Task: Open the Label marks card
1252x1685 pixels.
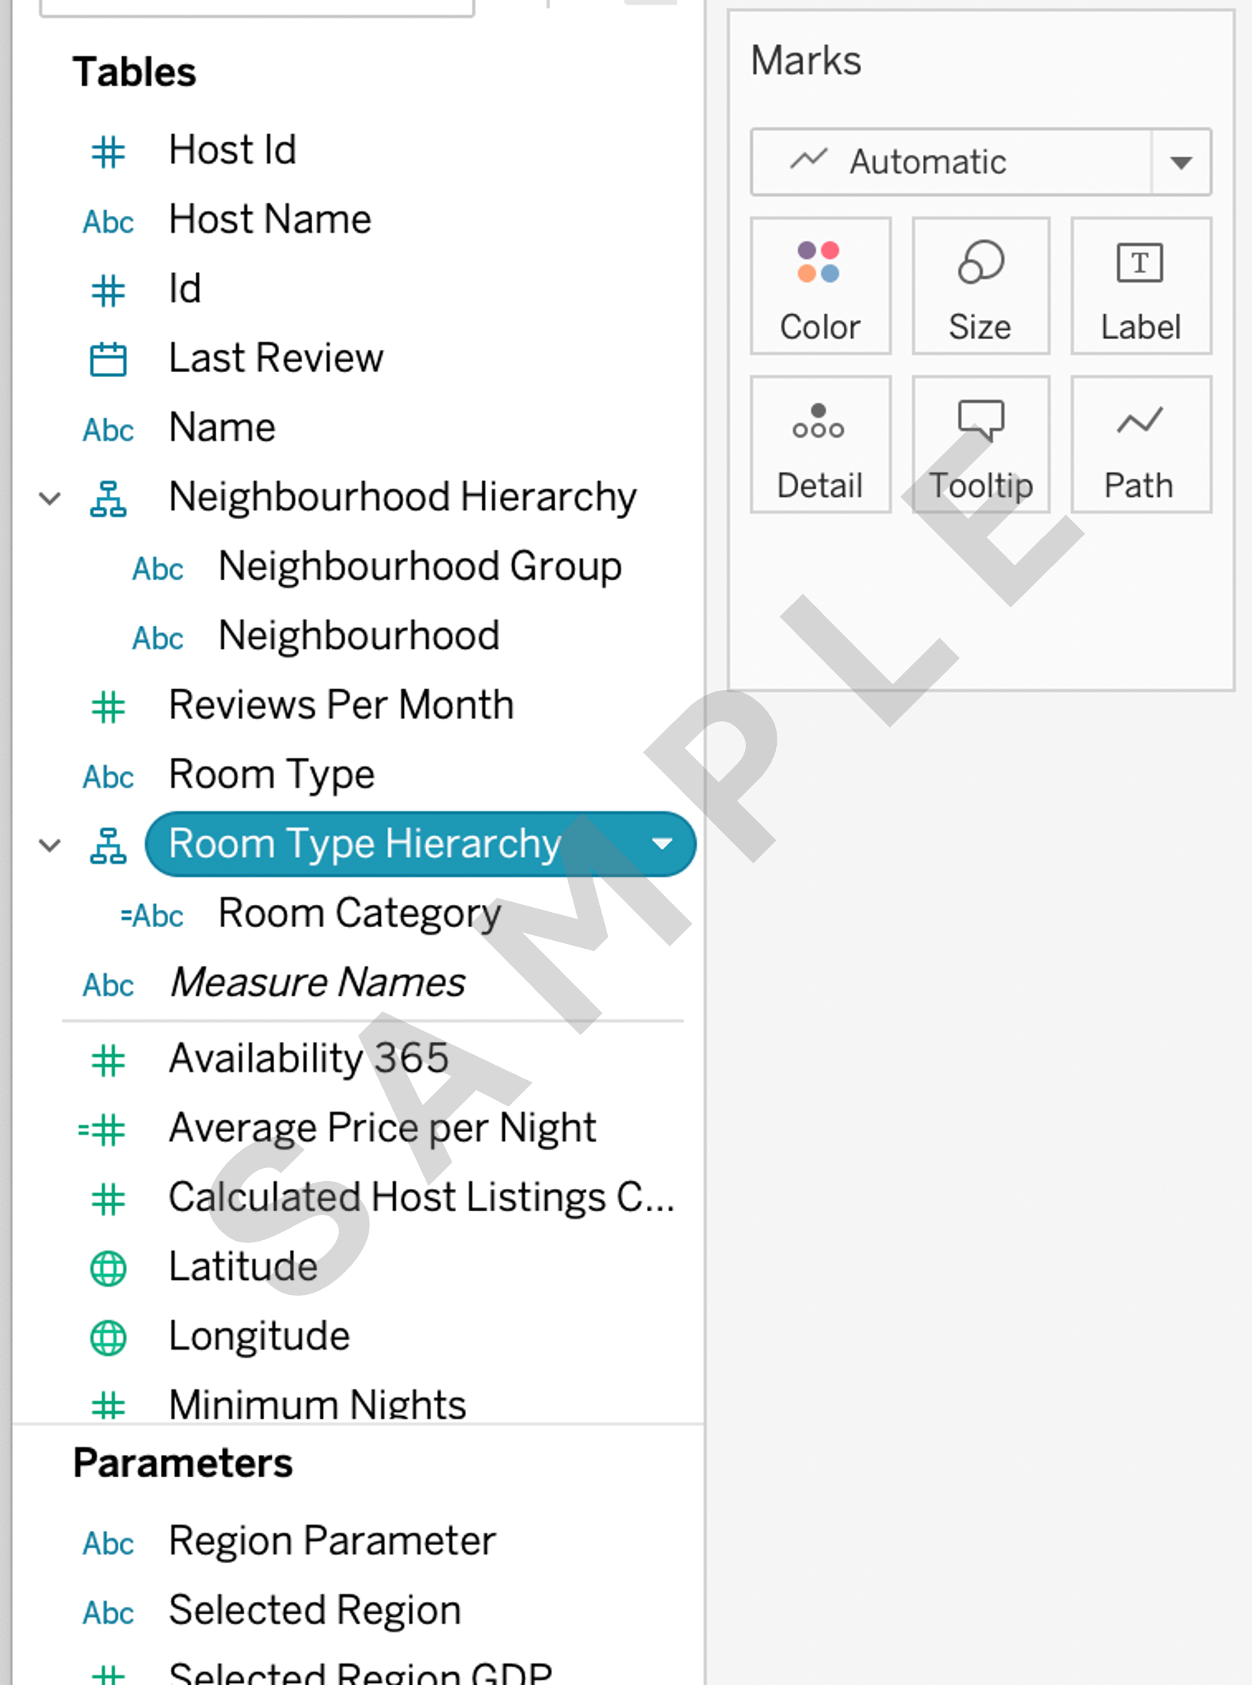Action: click(x=1139, y=286)
